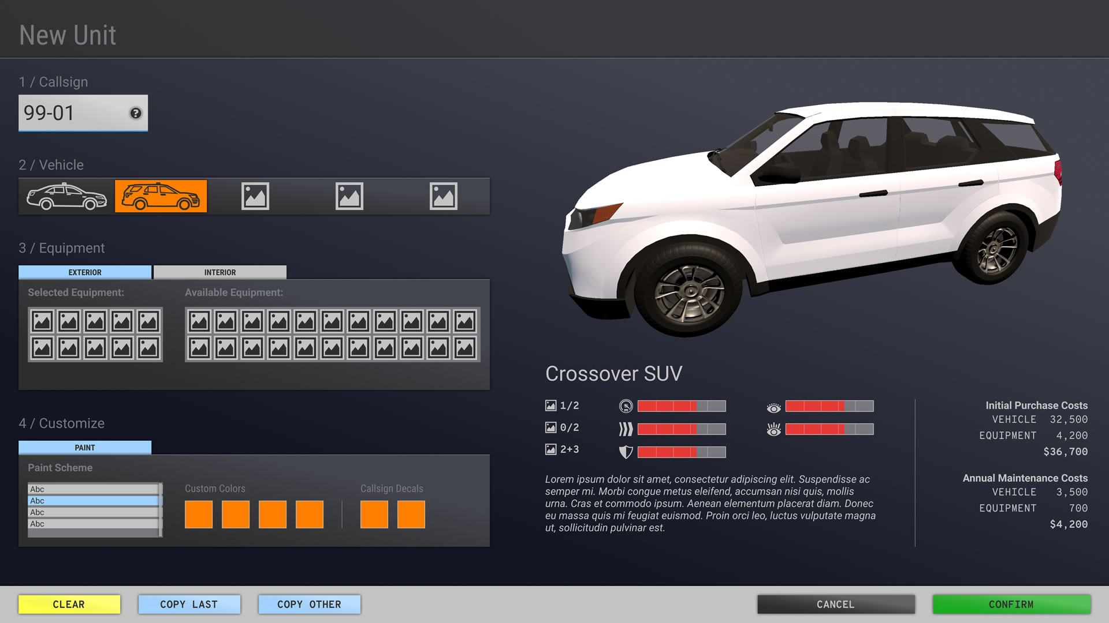
Task: Switch to the Interior equipment tab
Action: [219, 272]
